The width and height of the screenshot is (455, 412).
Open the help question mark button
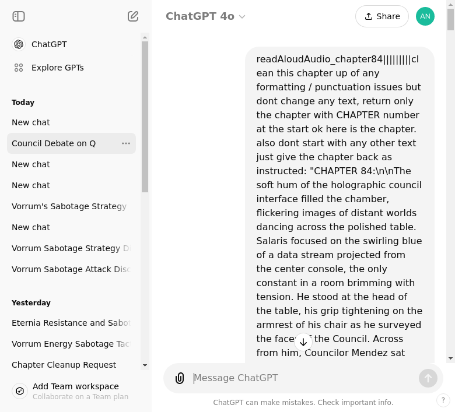pyautogui.click(x=443, y=400)
